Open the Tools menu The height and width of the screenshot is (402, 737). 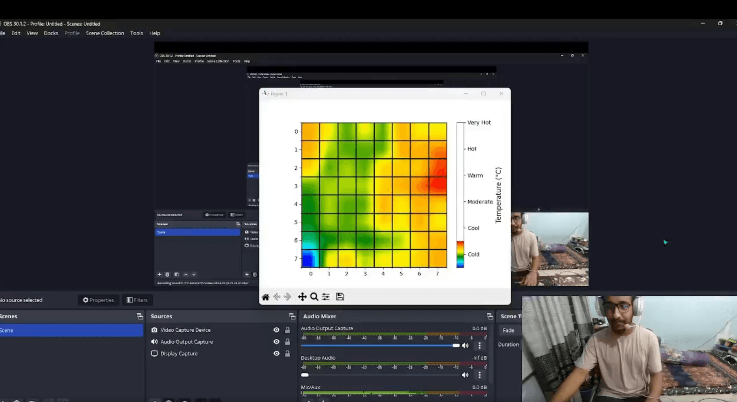click(136, 33)
